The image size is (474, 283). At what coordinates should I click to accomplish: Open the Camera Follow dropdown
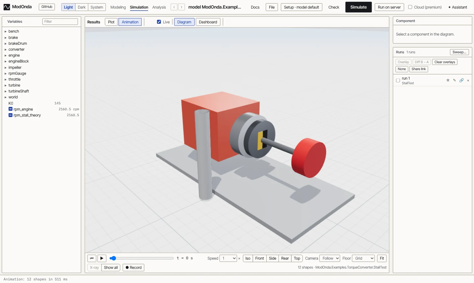pos(329,258)
